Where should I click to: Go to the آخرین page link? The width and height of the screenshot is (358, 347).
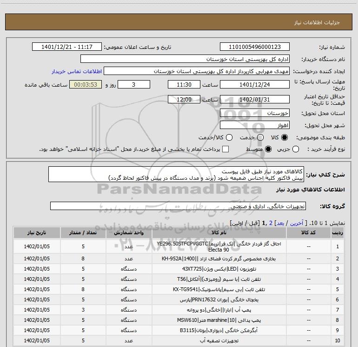coord(297,223)
